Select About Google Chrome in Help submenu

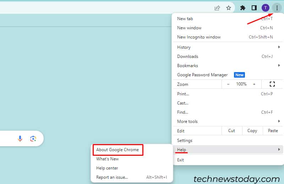click(132, 150)
